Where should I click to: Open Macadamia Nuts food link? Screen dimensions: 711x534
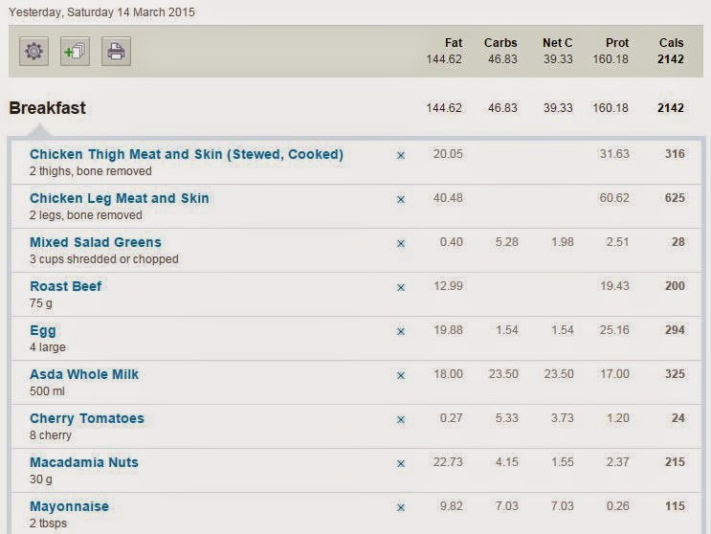tap(84, 462)
